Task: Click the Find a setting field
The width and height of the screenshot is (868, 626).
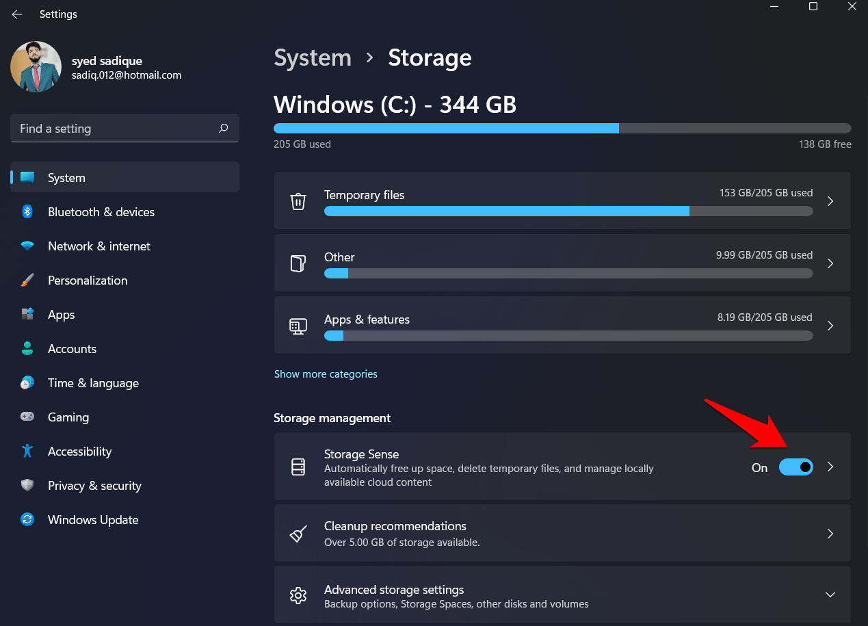Action: point(113,129)
